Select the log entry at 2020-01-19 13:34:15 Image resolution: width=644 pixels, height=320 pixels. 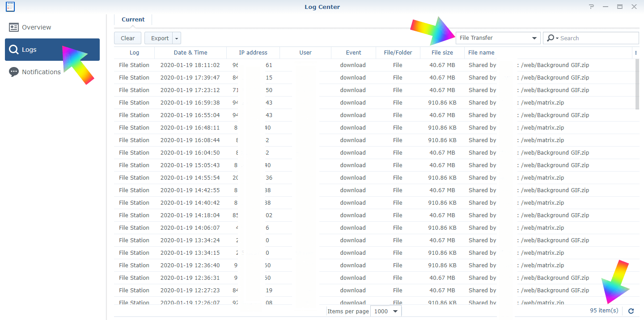coord(374,253)
